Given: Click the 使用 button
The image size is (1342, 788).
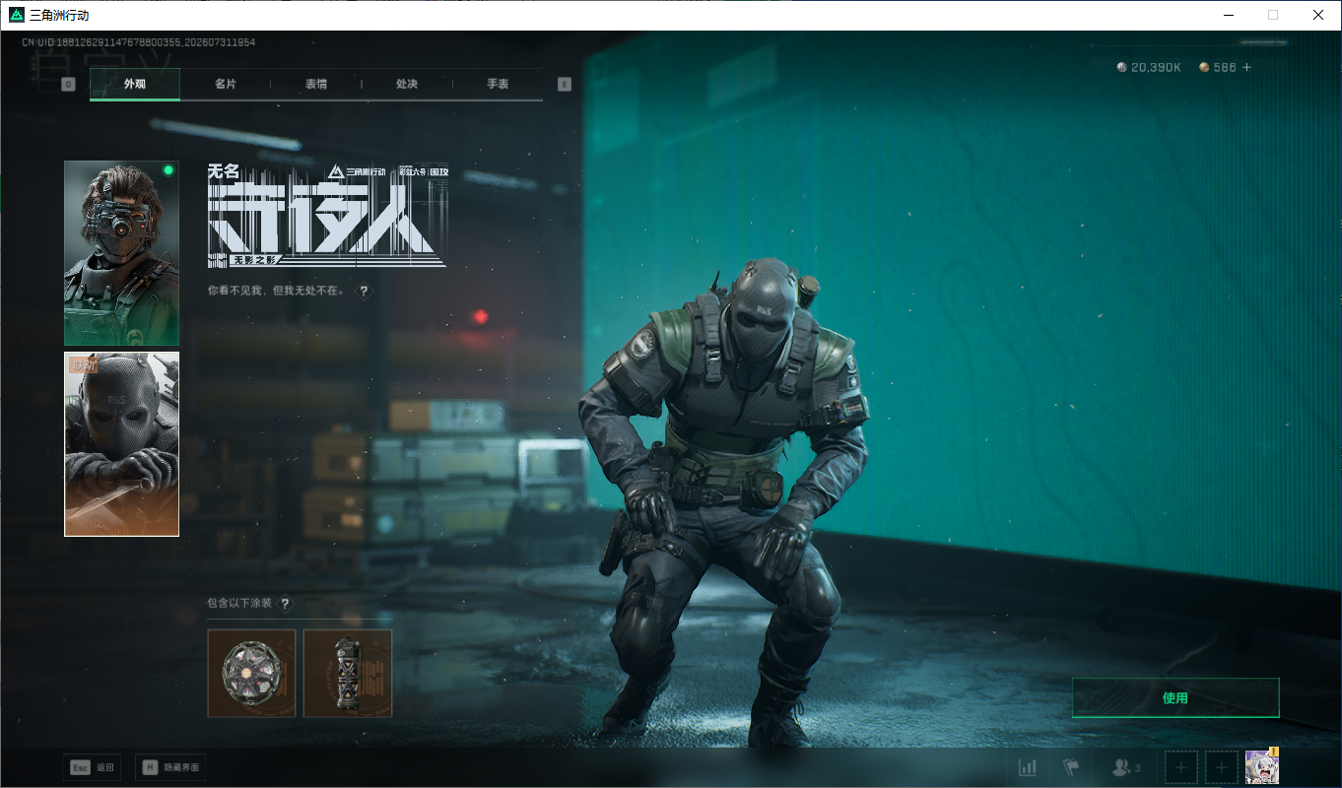Looking at the screenshot, I should click(x=1175, y=697).
